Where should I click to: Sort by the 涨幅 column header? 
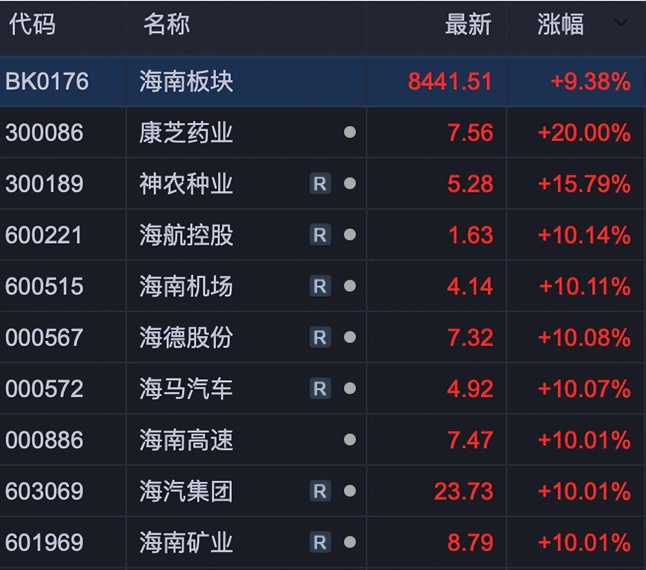pyautogui.click(x=561, y=24)
